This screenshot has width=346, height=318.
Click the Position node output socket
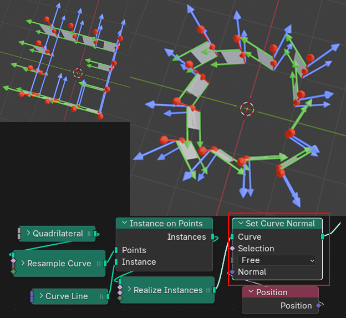point(318,306)
